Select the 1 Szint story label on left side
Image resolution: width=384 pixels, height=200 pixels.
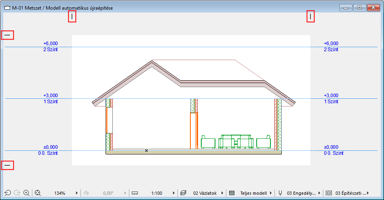click(51, 102)
